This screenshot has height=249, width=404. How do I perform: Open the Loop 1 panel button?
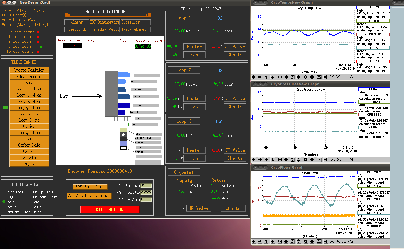(x=184, y=18)
